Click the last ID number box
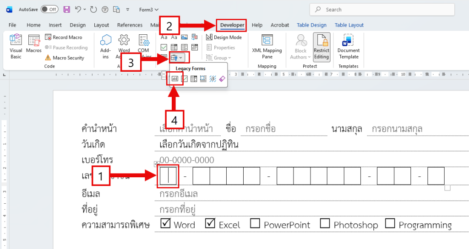 tap(436, 176)
